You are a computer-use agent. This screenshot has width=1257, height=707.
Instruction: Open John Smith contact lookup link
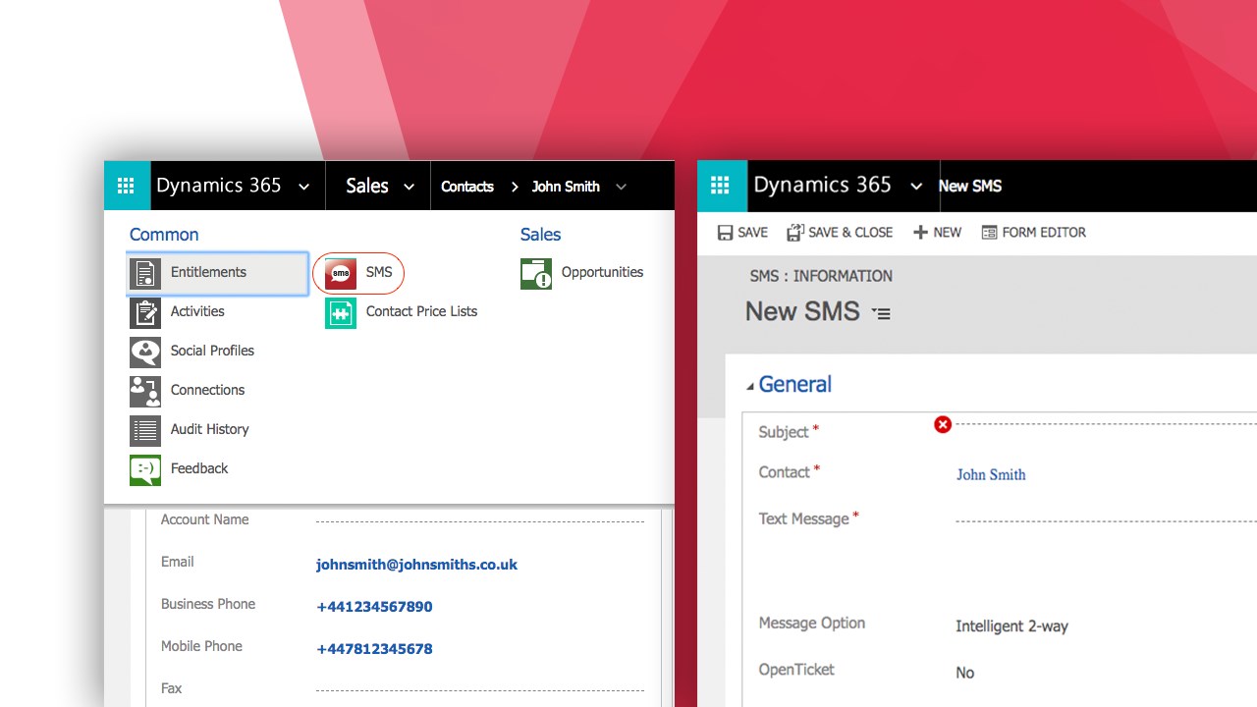[x=991, y=474]
